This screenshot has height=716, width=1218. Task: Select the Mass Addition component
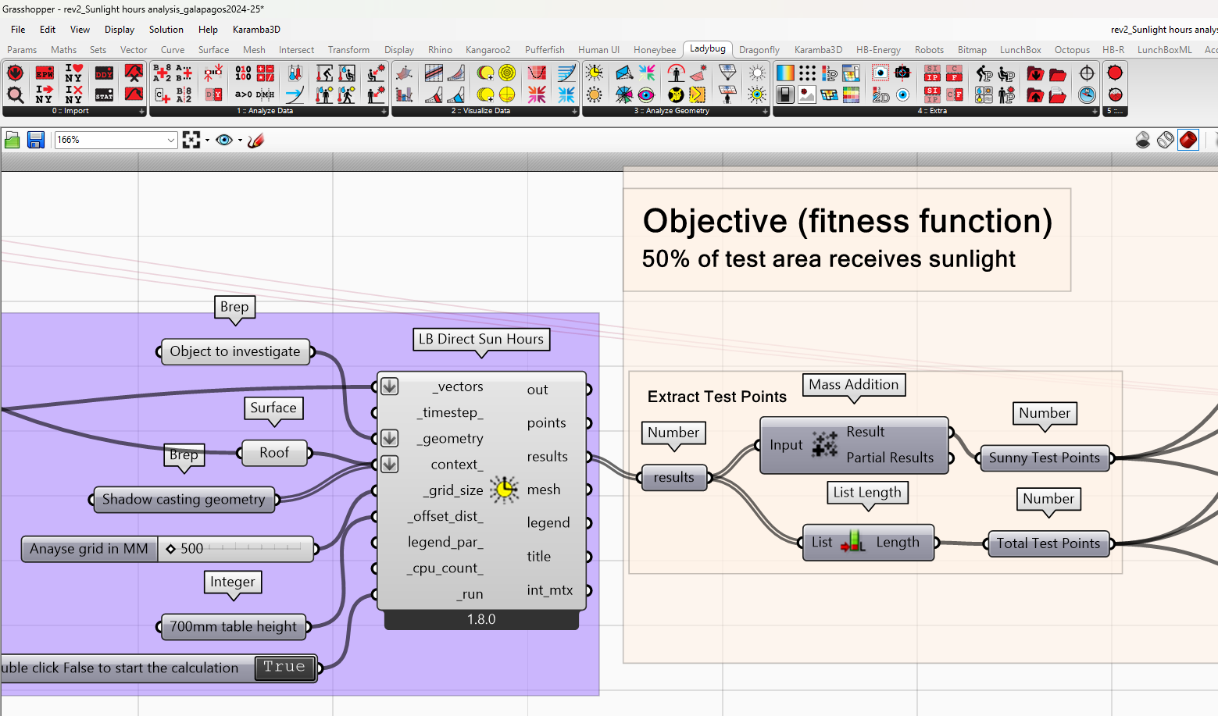(823, 445)
